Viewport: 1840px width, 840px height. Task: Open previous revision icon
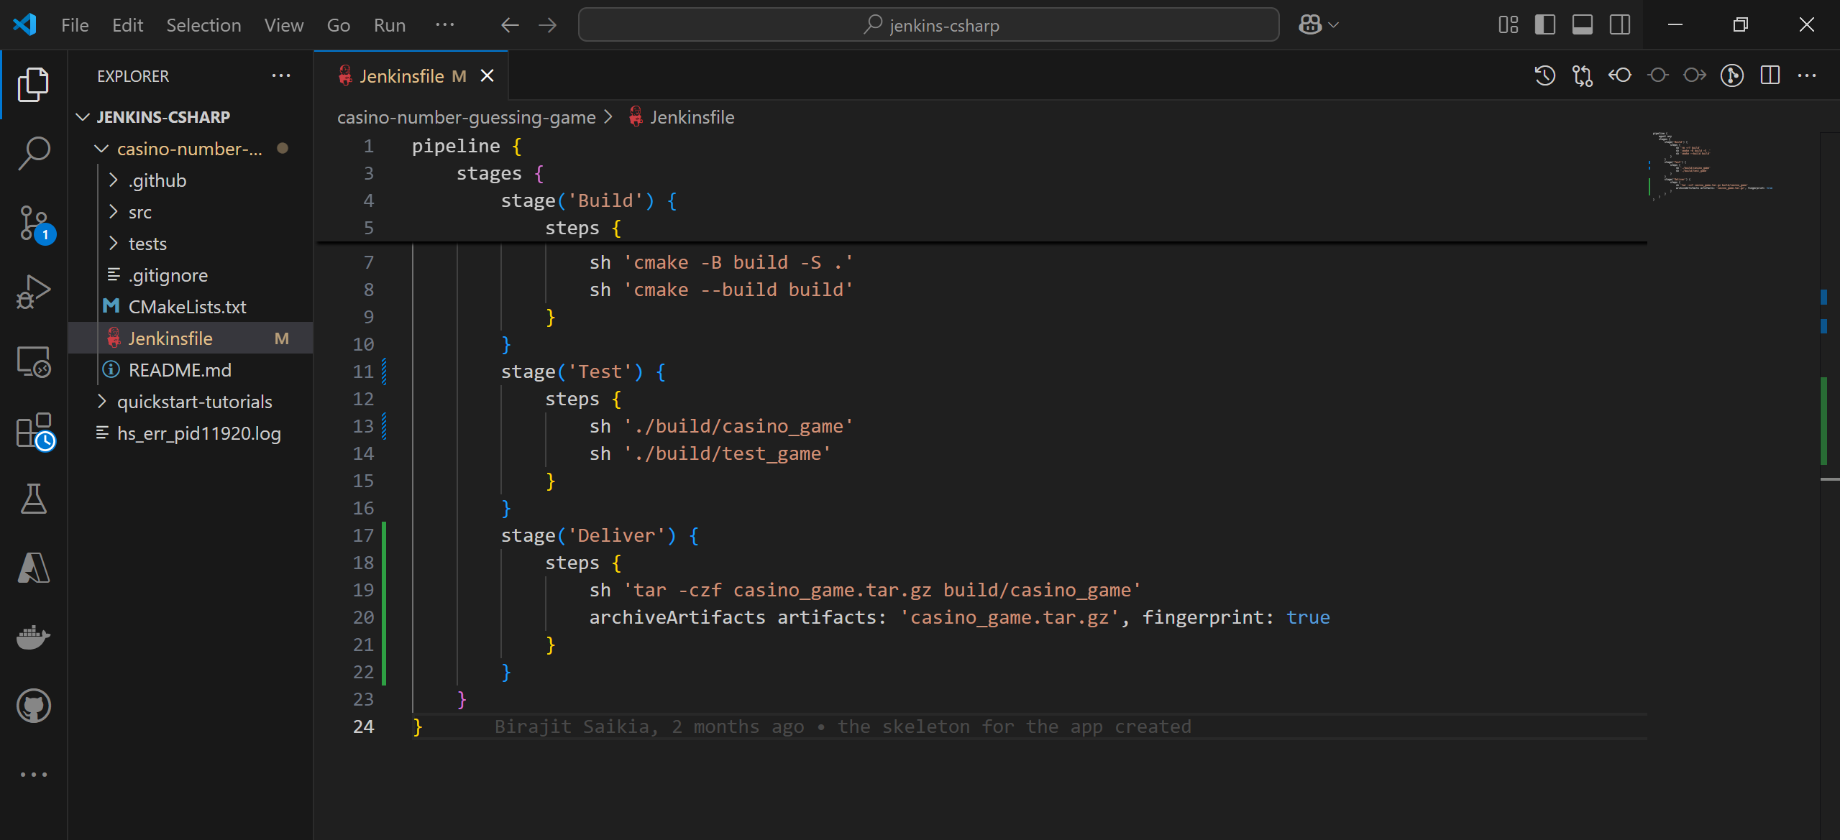(x=1620, y=75)
